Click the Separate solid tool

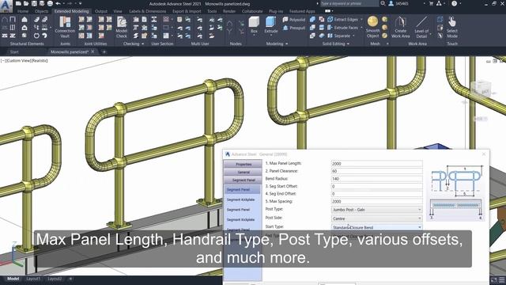[339, 36]
